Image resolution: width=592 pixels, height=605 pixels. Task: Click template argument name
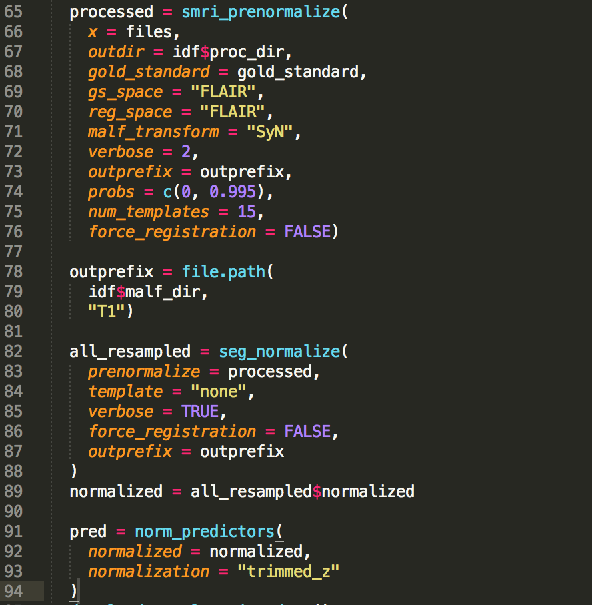tap(125, 392)
